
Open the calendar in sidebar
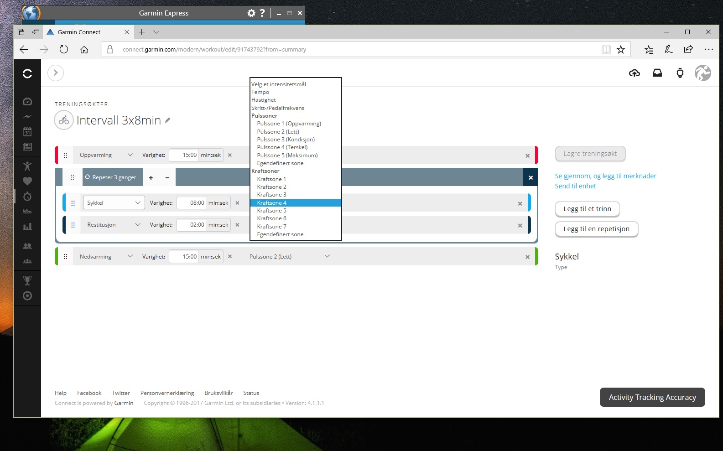[x=27, y=132]
